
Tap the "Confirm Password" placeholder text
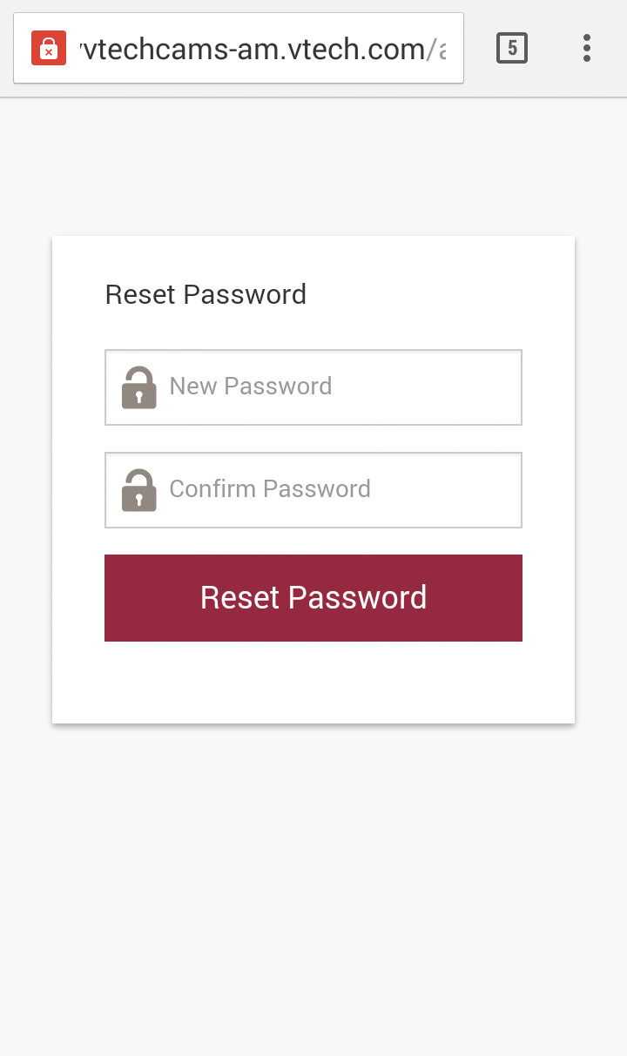tap(270, 488)
